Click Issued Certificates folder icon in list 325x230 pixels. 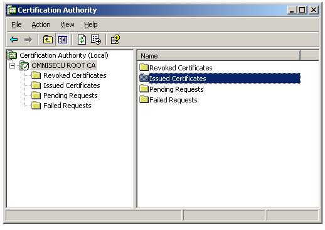coord(144,78)
